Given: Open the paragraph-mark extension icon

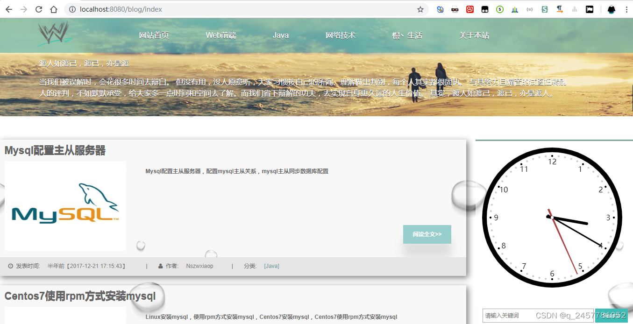Looking at the screenshot, I should (x=560, y=9).
